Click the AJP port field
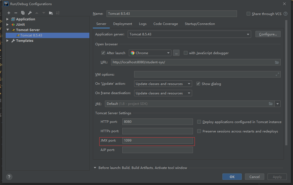Image resolution: width=293 pixels, height=185 pixels. coord(158,150)
